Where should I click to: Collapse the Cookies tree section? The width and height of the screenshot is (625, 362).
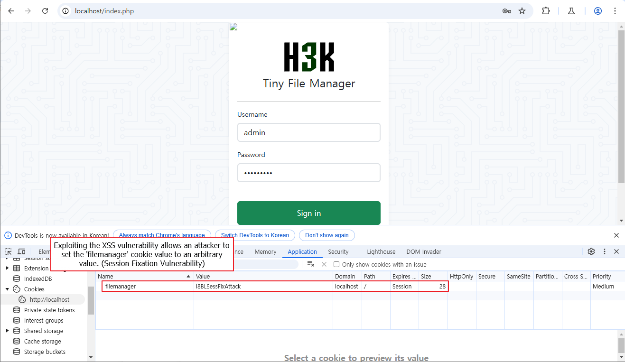8,289
